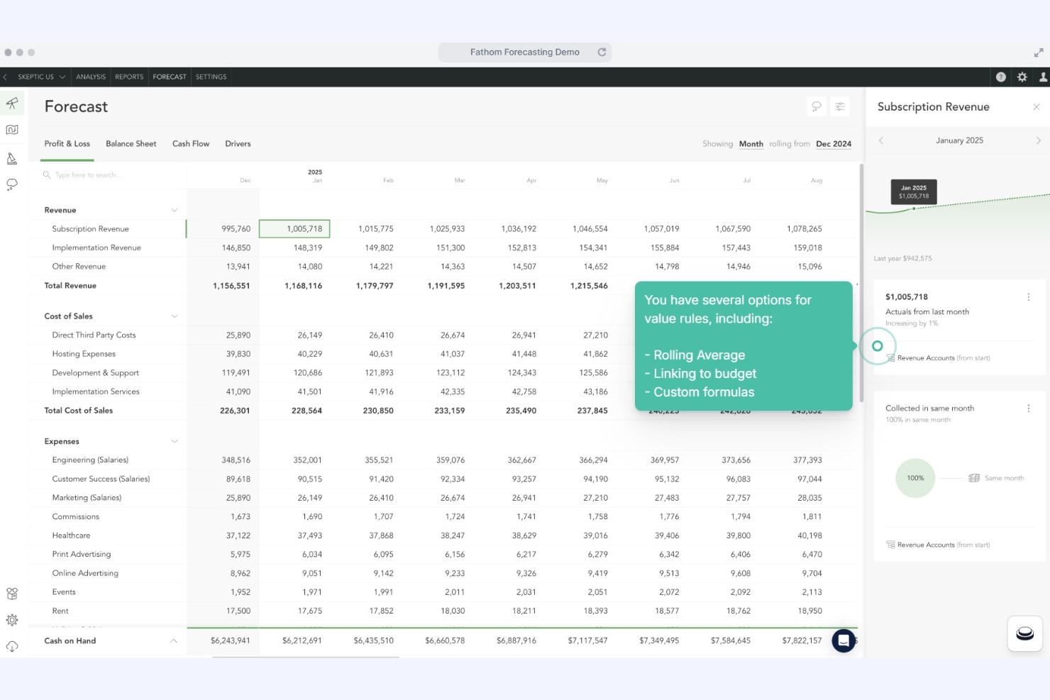Click the thought bubble icon above the forecast table
The width and height of the screenshot is (1050, 700).
tap(816, 106)
